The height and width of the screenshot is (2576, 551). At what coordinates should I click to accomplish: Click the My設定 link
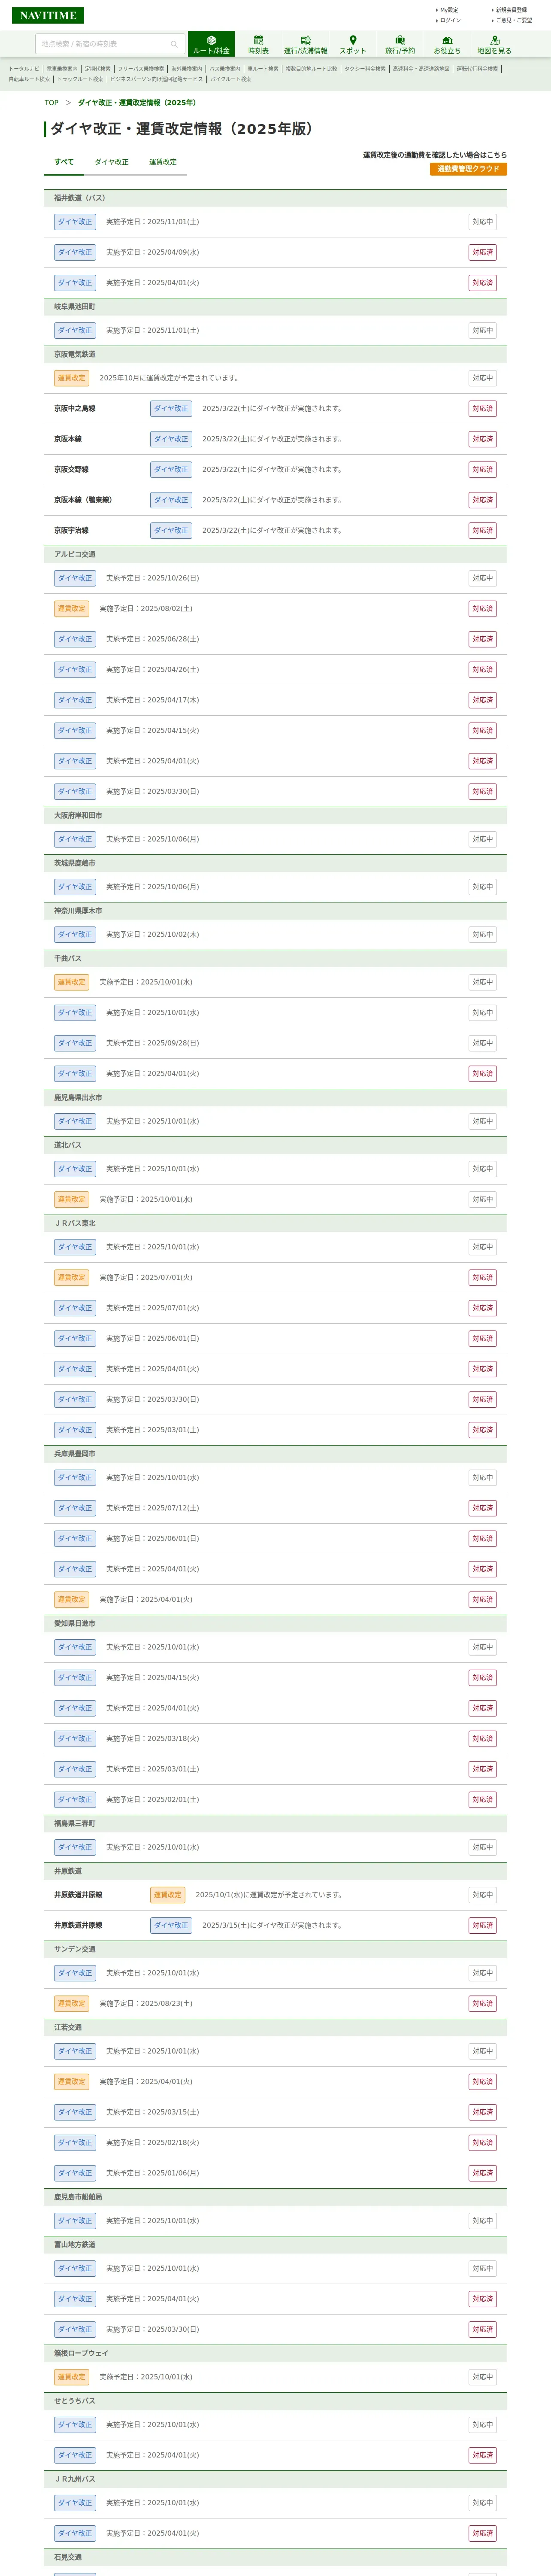[449, 10]
